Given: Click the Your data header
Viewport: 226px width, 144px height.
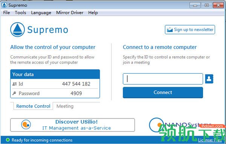Looking at the screenshot, I should click(55, 74).
